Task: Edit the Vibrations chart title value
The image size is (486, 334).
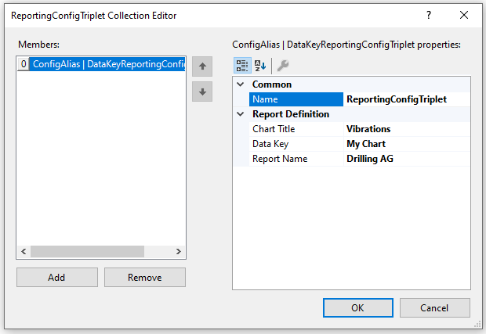Action: [x=407, y=129]
